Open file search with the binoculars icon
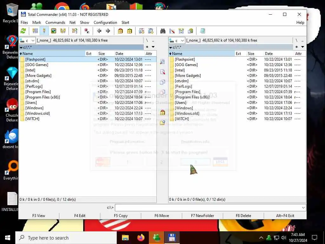Image resolution: width=325 pixels, height=244 pixels. pos(163,31)
